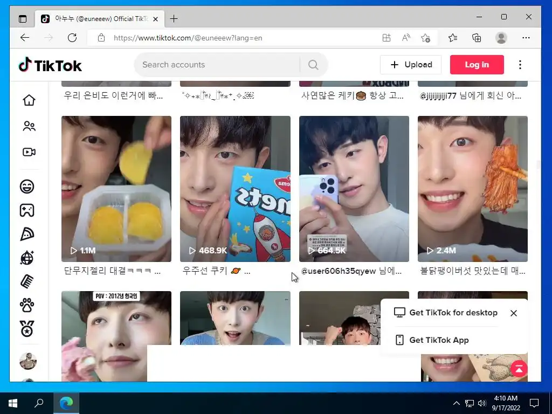Select the Sports medal category icon
The width and height of the screenshot is (552, 414).
27,329
